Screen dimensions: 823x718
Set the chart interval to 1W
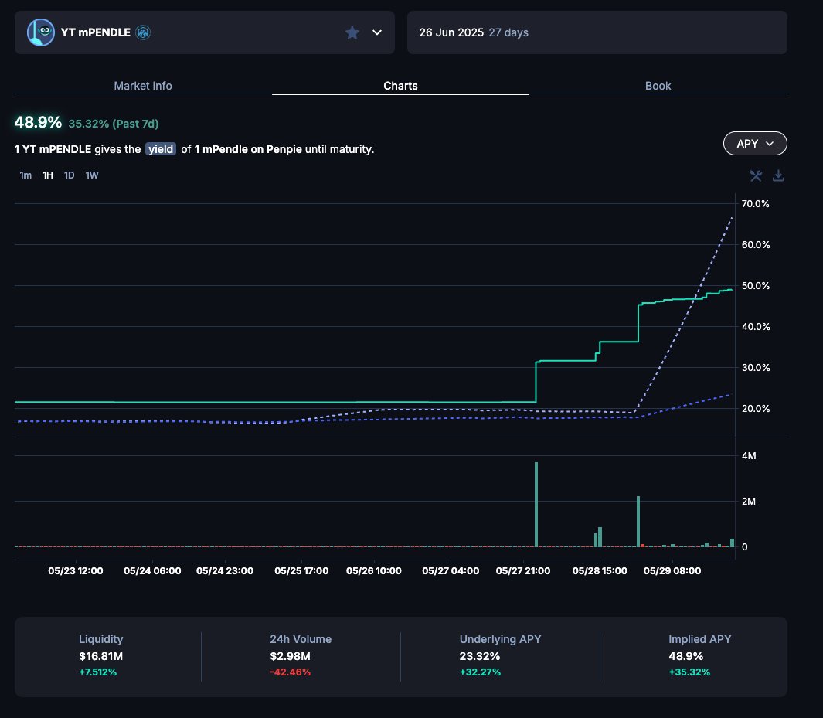(x=92, y=175)
